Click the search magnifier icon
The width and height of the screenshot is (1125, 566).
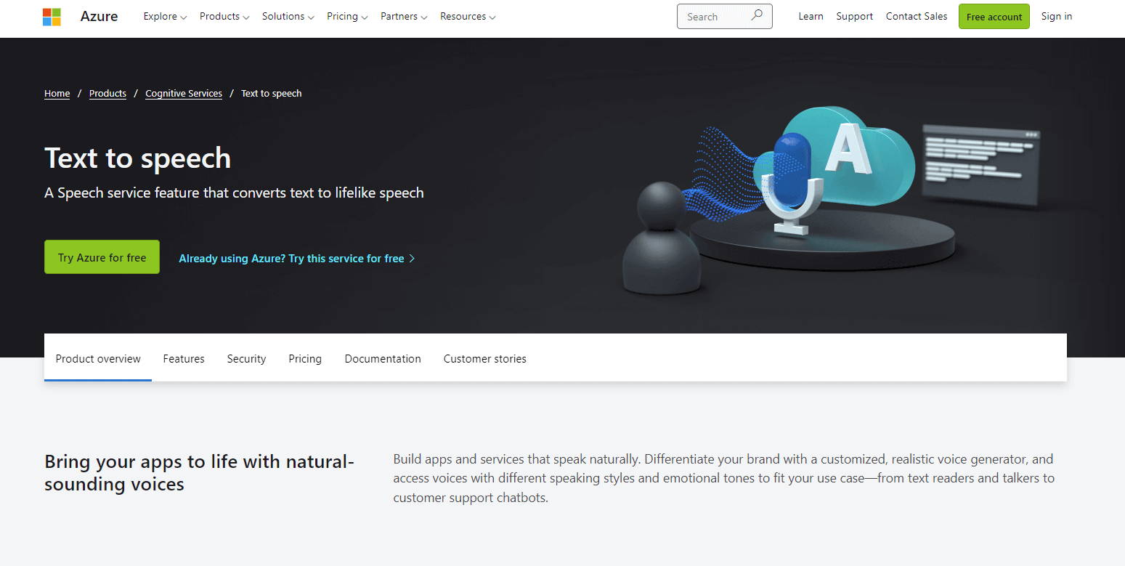click(757, 15)
